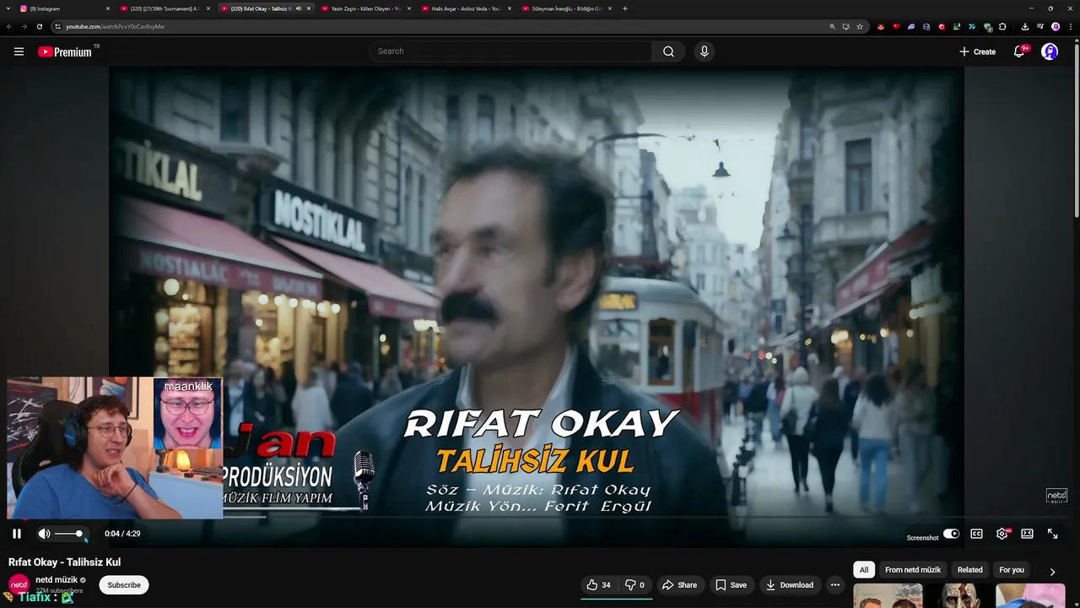Image resolution: width=1080 pixels, height=608 pixels.
Task: Open the media control icon
Action: [x=1040, y=26]
